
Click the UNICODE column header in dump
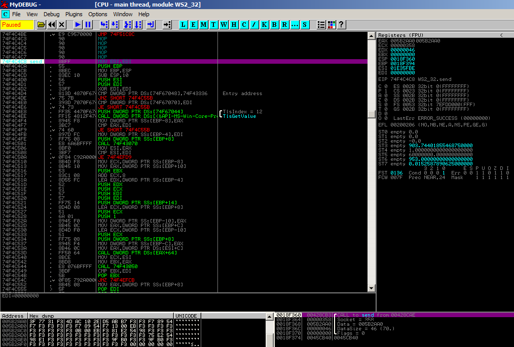[187, 316]
